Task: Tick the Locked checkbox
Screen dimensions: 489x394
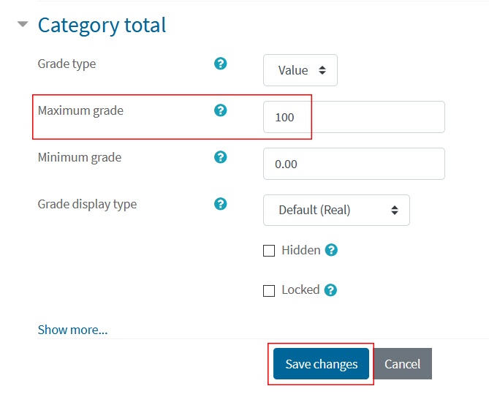Action: [x=269, y=291]
